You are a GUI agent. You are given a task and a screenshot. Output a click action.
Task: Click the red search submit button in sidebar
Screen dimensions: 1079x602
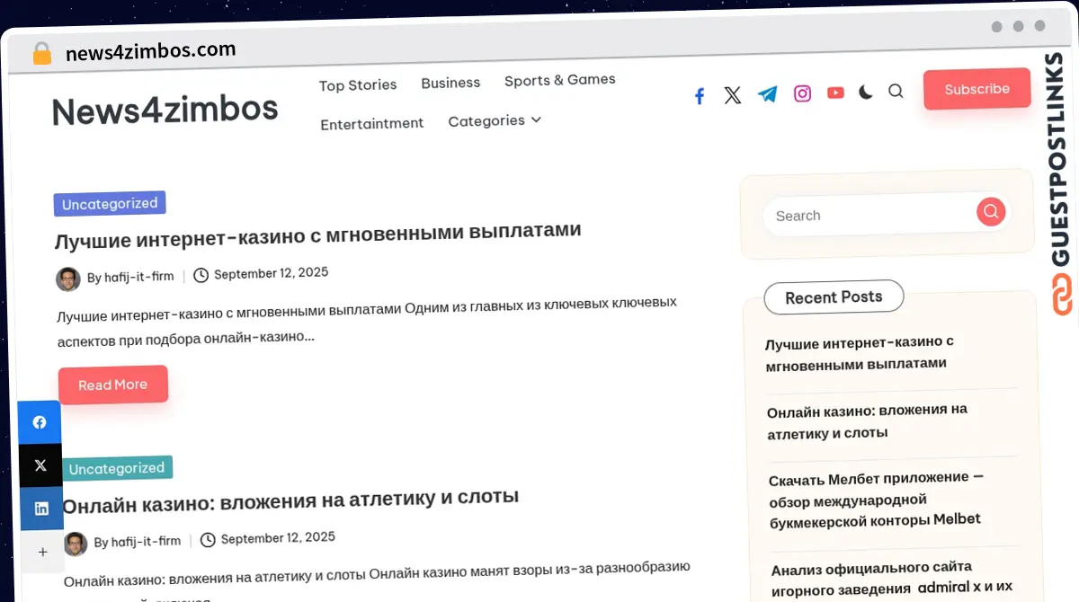pos(991,211)
